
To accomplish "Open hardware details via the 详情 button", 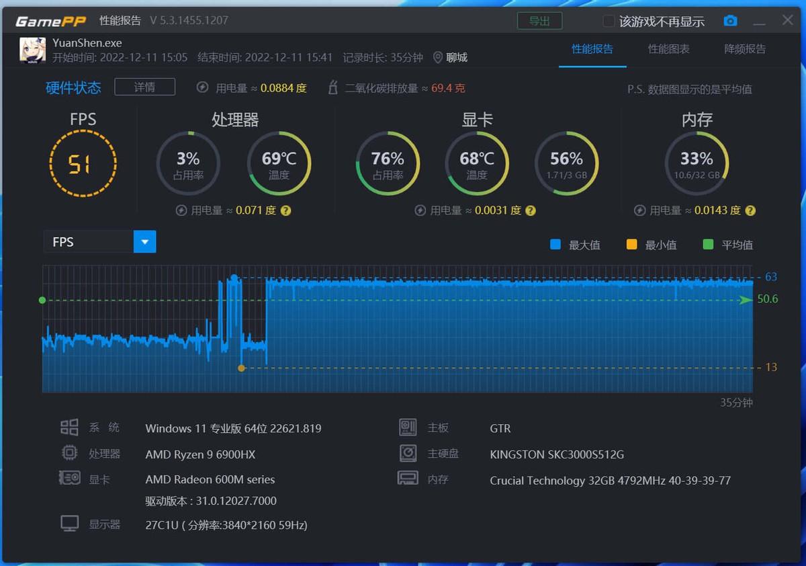I will pyautogui.click(x=144, y=87).
